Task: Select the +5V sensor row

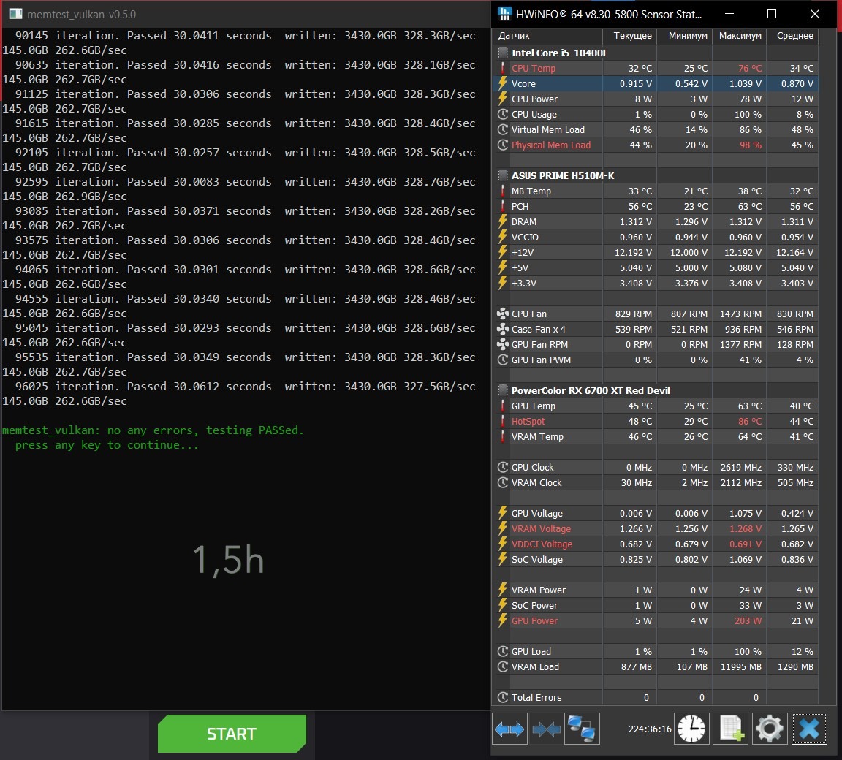Action: point(655,267)
